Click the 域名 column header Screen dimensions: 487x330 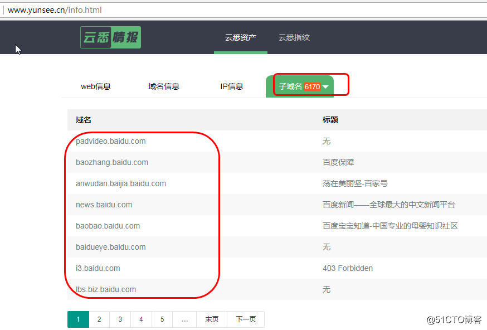click(x=83, y=120)
